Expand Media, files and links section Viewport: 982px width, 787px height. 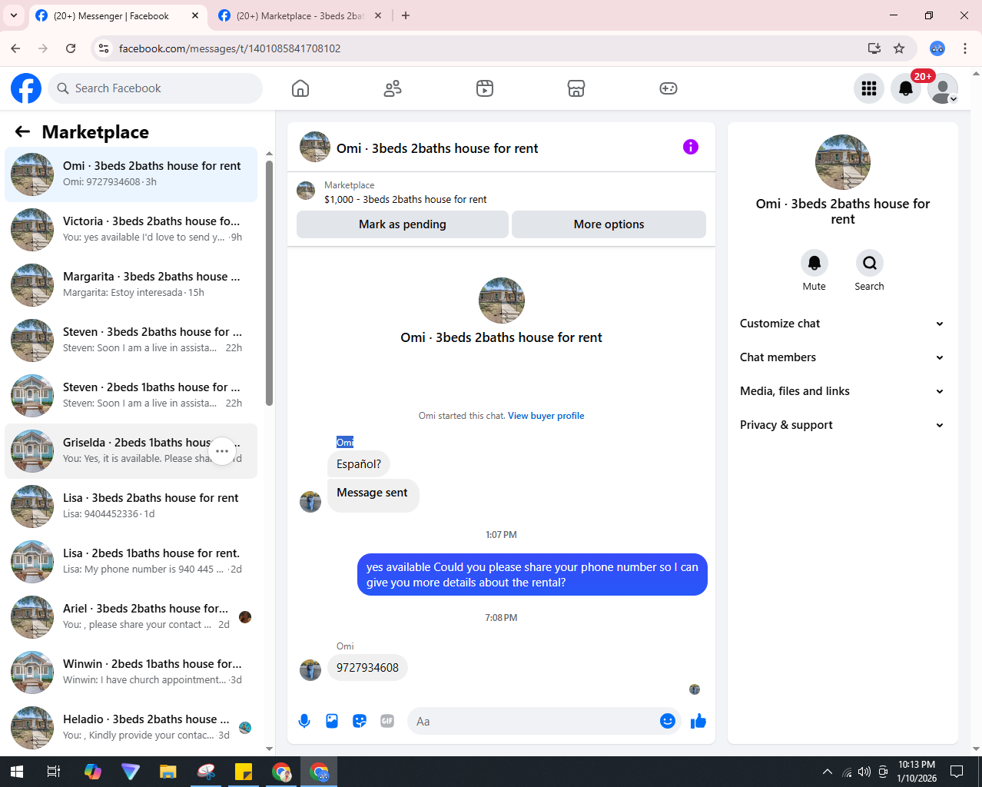click(842, 391)
